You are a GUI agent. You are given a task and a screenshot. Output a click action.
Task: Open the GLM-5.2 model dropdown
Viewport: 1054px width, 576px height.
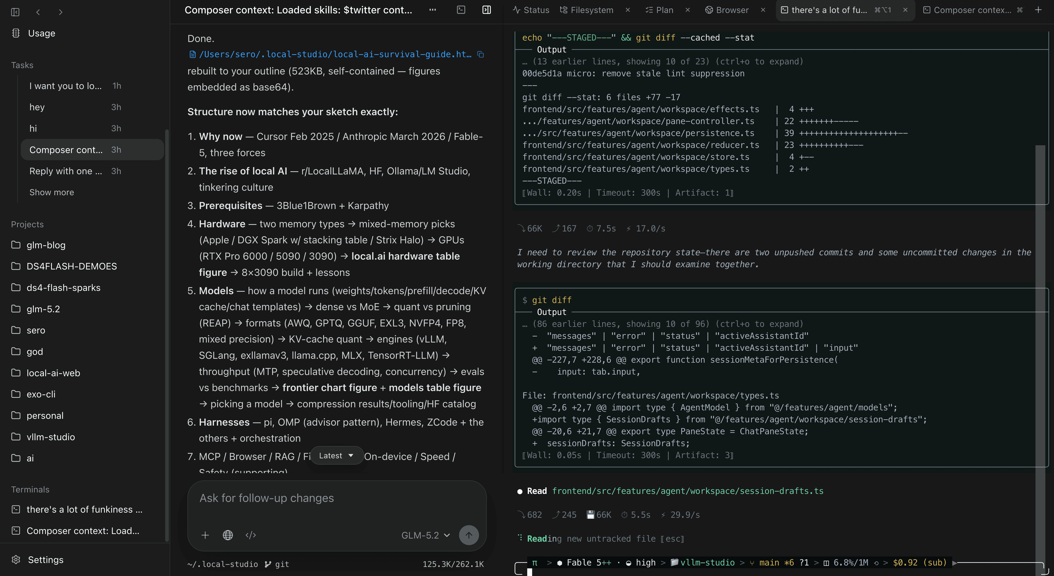(425, 535)
